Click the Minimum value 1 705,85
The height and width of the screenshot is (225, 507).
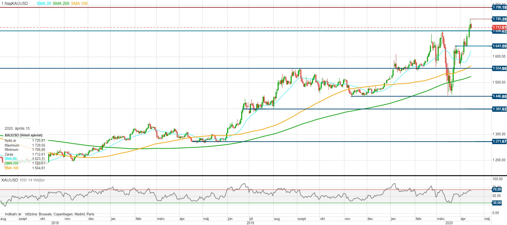coord(39,149)
